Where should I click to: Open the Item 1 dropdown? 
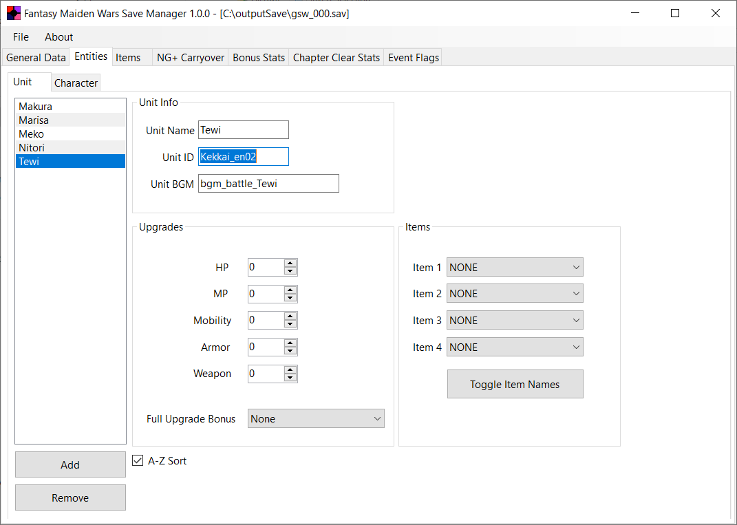click(x=515, y=267)
